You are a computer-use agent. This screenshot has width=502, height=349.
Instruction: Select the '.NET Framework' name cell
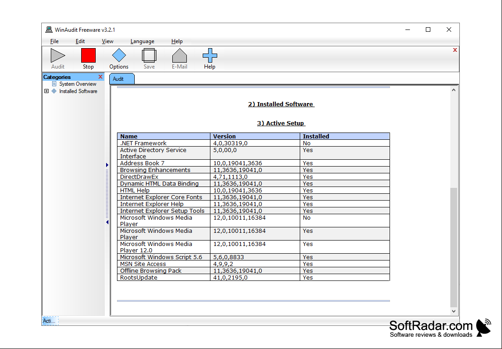click(164, 143)
